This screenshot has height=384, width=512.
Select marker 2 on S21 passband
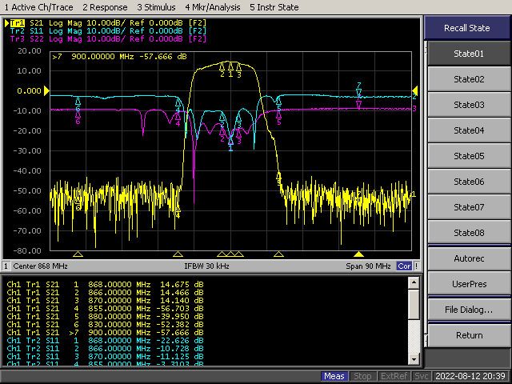(222, 70)
